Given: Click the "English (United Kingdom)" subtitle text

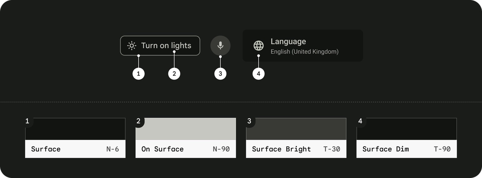Looking at the screenshot, I should click(x=304, y=52).
